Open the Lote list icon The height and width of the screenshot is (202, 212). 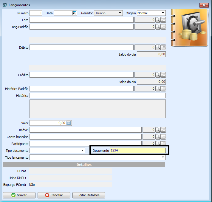click(163, 20)
